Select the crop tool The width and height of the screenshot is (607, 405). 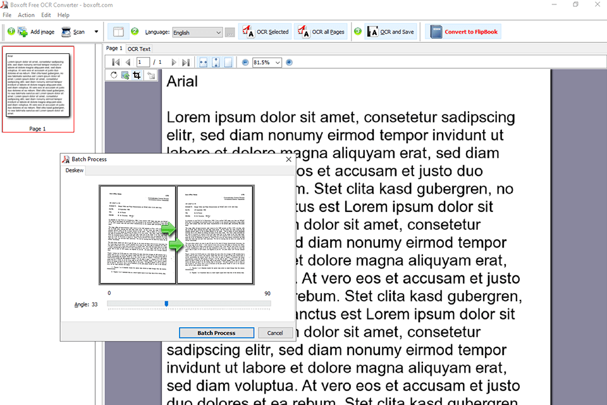pyautogui.click(x=136, y=75)
